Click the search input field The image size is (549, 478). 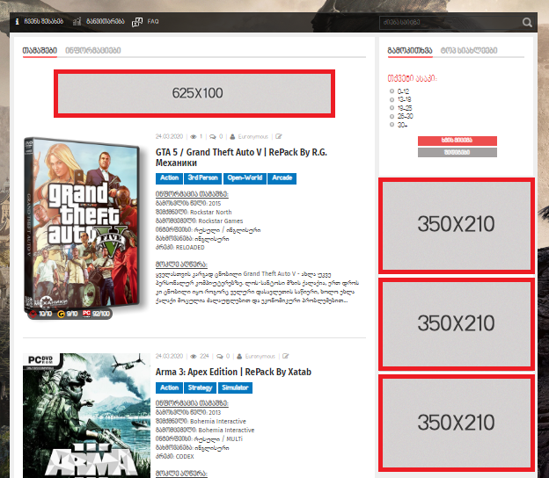coord(447,22)
